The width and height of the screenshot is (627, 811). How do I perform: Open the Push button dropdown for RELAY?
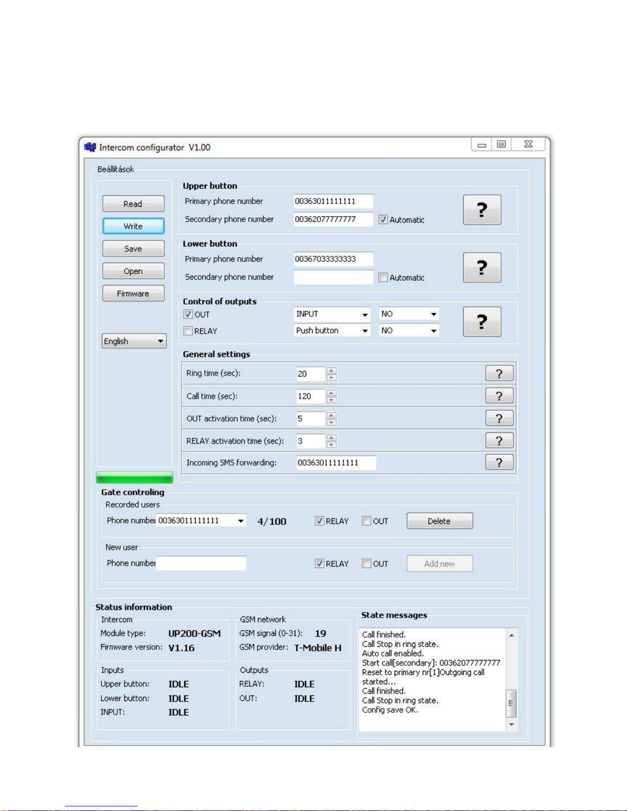(x=332, y=331)
